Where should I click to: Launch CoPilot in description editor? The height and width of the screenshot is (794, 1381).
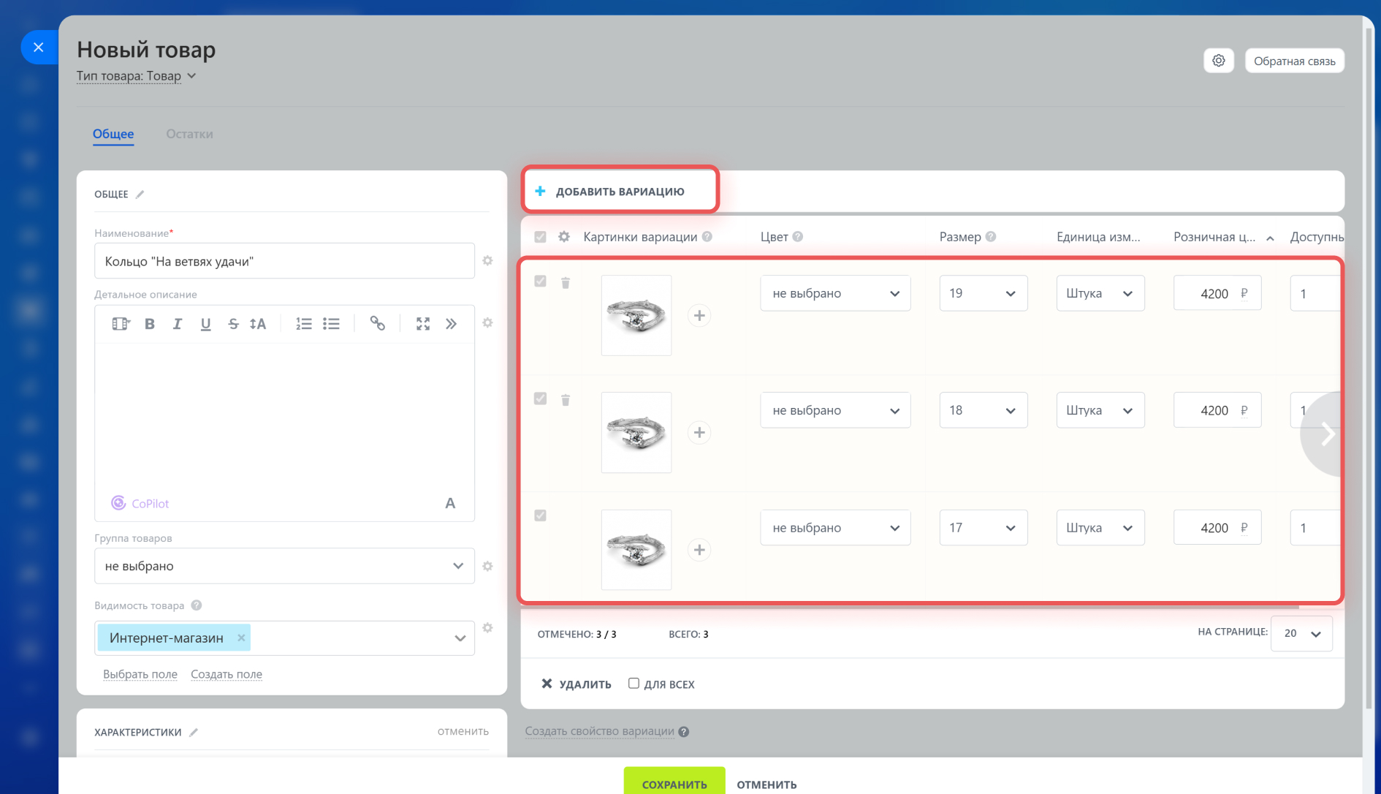(140, 503)
